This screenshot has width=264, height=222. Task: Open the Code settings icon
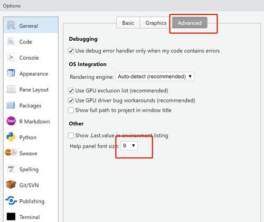[x=11, y=42]
